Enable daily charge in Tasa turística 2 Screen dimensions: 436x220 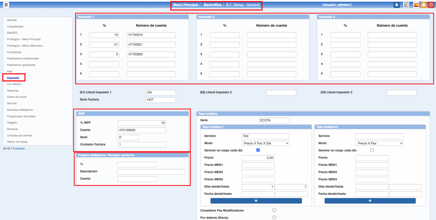(x=372, y=150)
